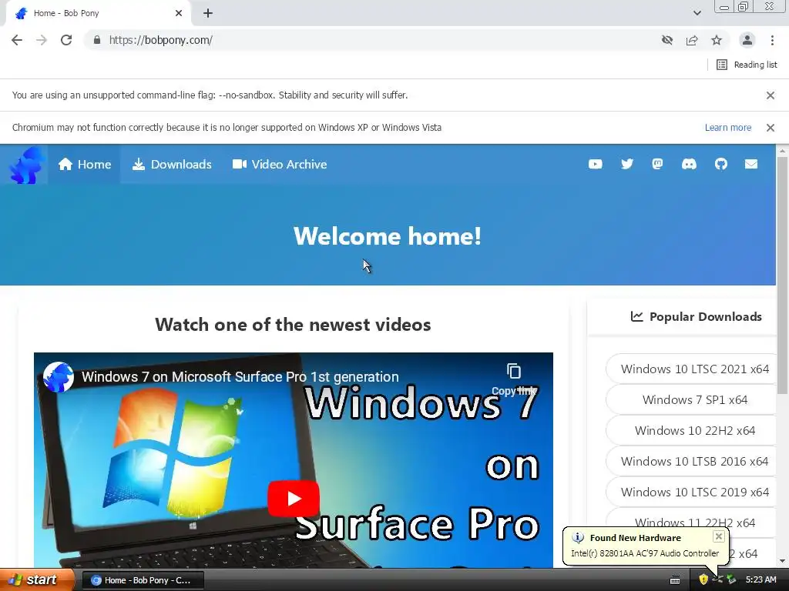Viewport: 789px width, 591px height.
Task: Open the Video Archive navigation item
Action: click(279, 165)
